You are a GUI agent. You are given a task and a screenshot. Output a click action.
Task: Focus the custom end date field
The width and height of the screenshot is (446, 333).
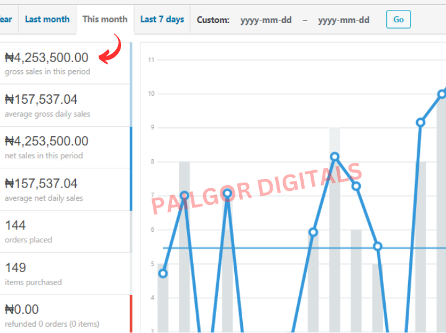pyautogui.click(x=344, y=20)
